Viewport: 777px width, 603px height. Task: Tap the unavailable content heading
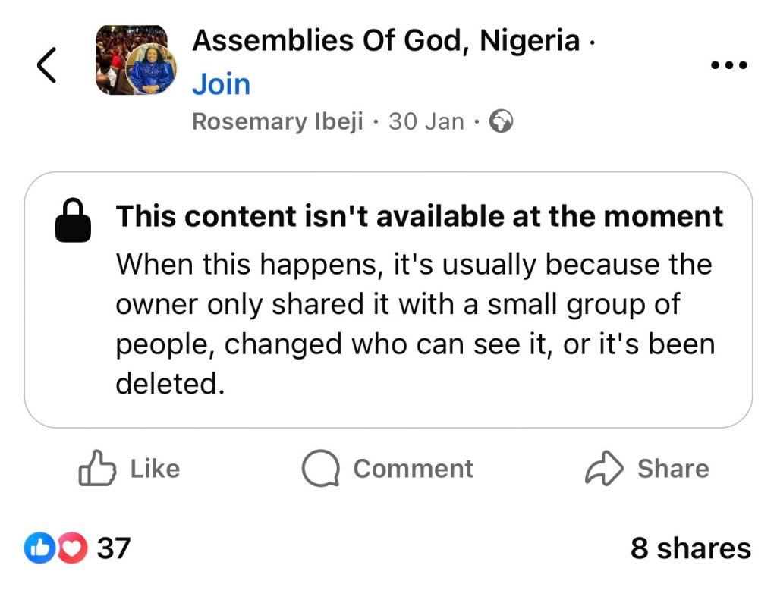[419, 216]
